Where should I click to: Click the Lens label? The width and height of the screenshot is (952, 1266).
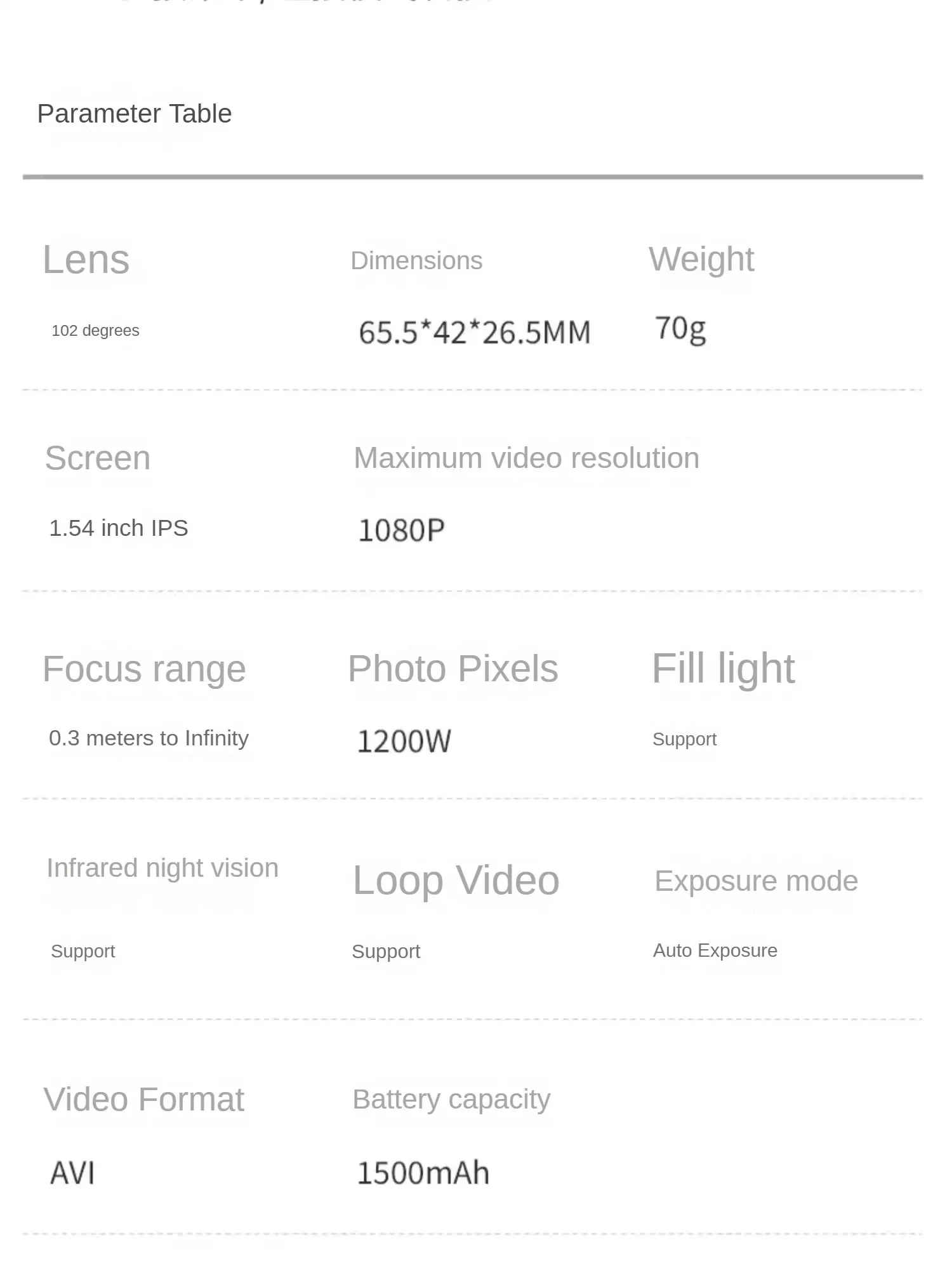click(x=86, y=260)
